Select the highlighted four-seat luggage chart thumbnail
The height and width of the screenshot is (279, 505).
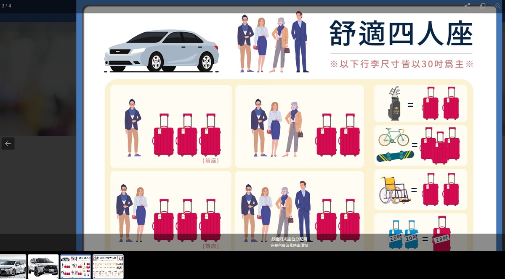click(x=76, y=266)
